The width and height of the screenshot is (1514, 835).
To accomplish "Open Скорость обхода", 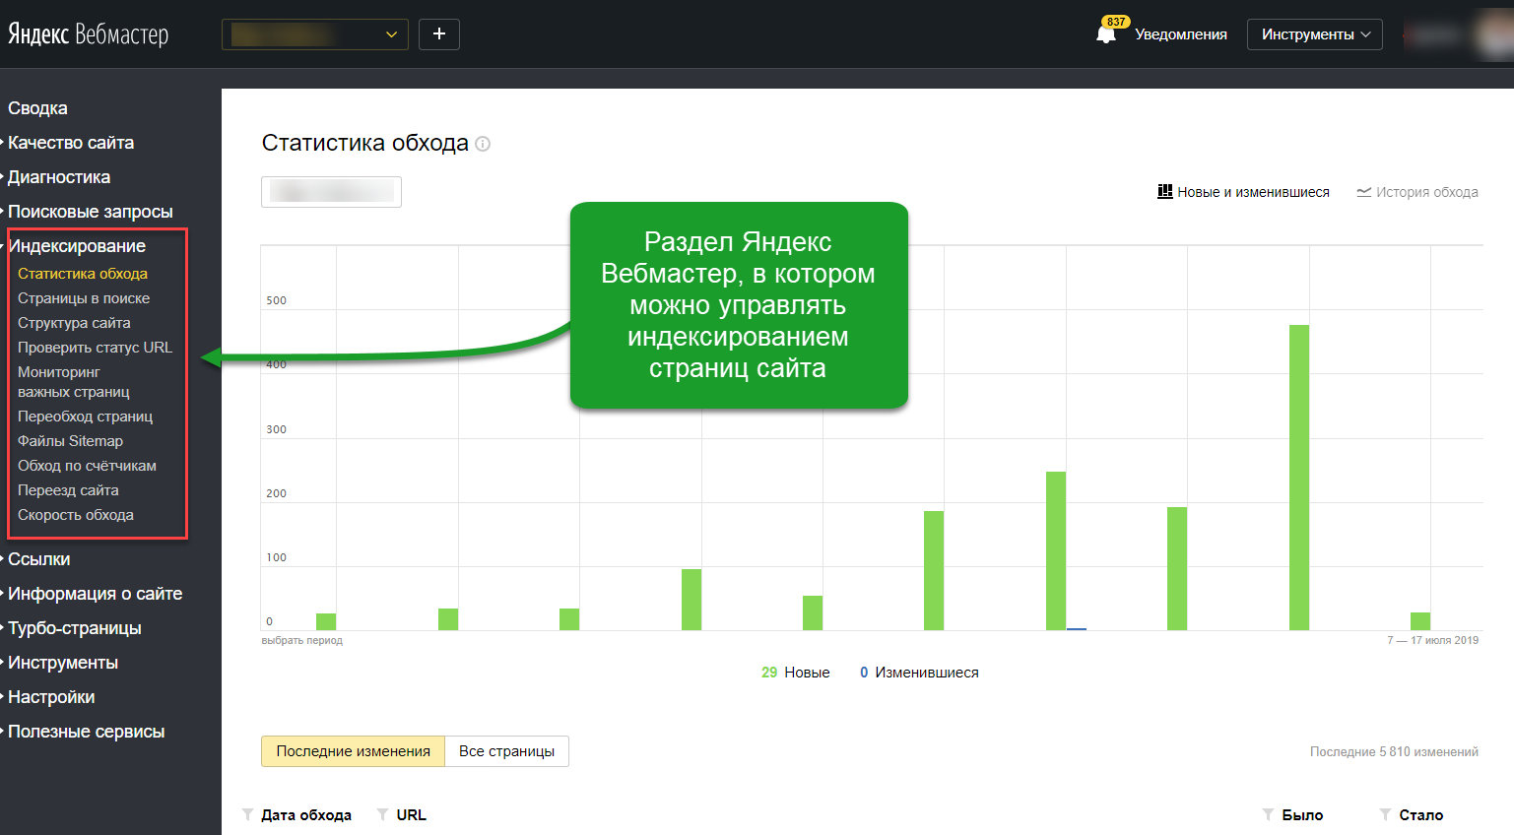I will [x=76, y=515].
